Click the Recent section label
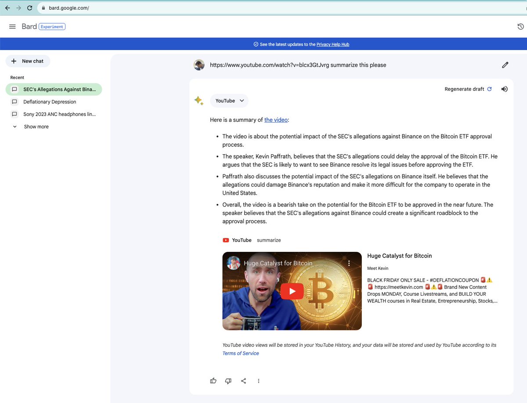 pyautogui.click(x=17, y=77)
